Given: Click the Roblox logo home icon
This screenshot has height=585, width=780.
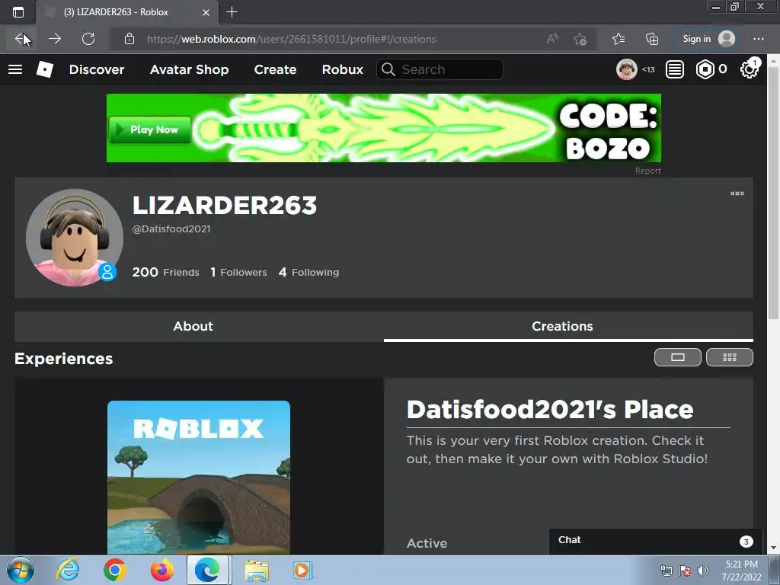Looking at the screenshot, I should (x=45, y=69).
